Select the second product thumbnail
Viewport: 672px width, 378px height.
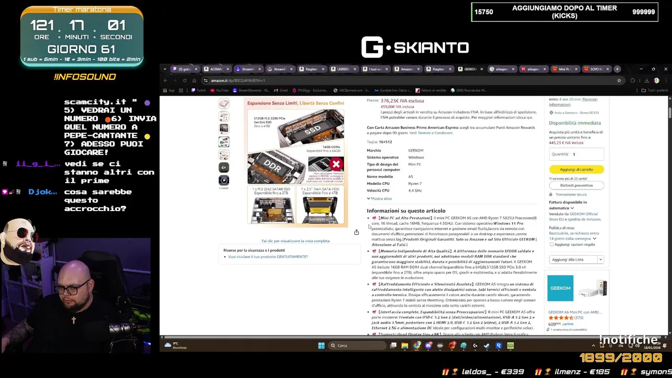(x=224, y=116)
